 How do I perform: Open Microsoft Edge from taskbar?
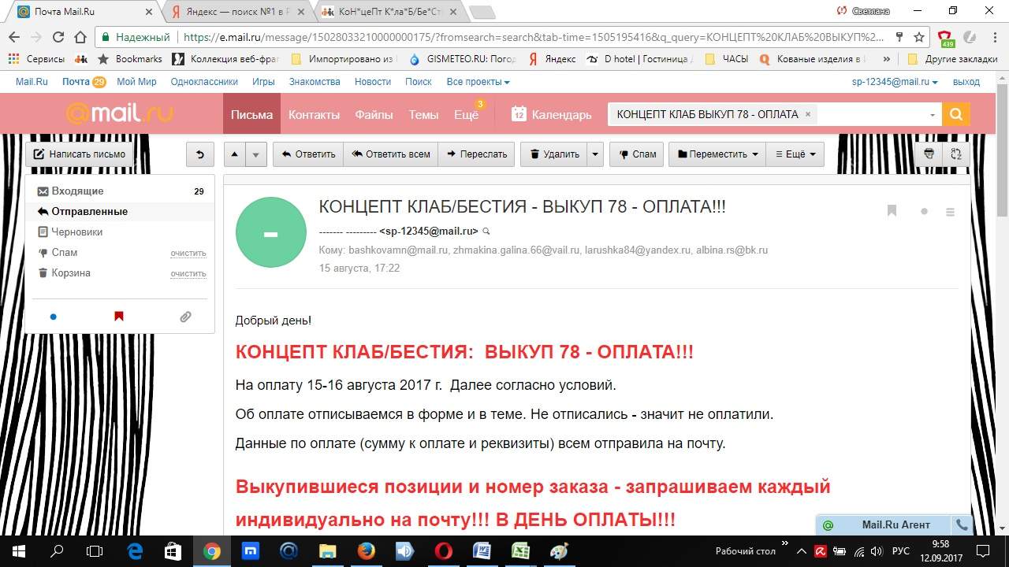135,551
